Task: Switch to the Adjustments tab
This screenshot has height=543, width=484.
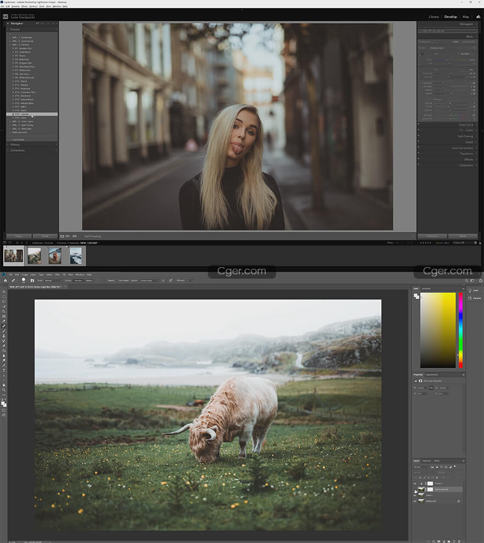Action: click(x=432, y=375)
